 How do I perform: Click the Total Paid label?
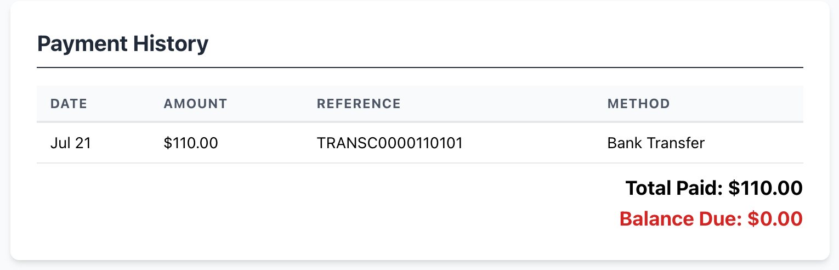coord(674,189)
